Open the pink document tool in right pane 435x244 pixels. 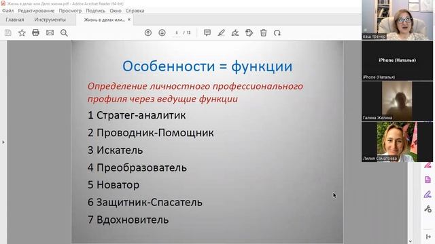click(x=428, y=180)
